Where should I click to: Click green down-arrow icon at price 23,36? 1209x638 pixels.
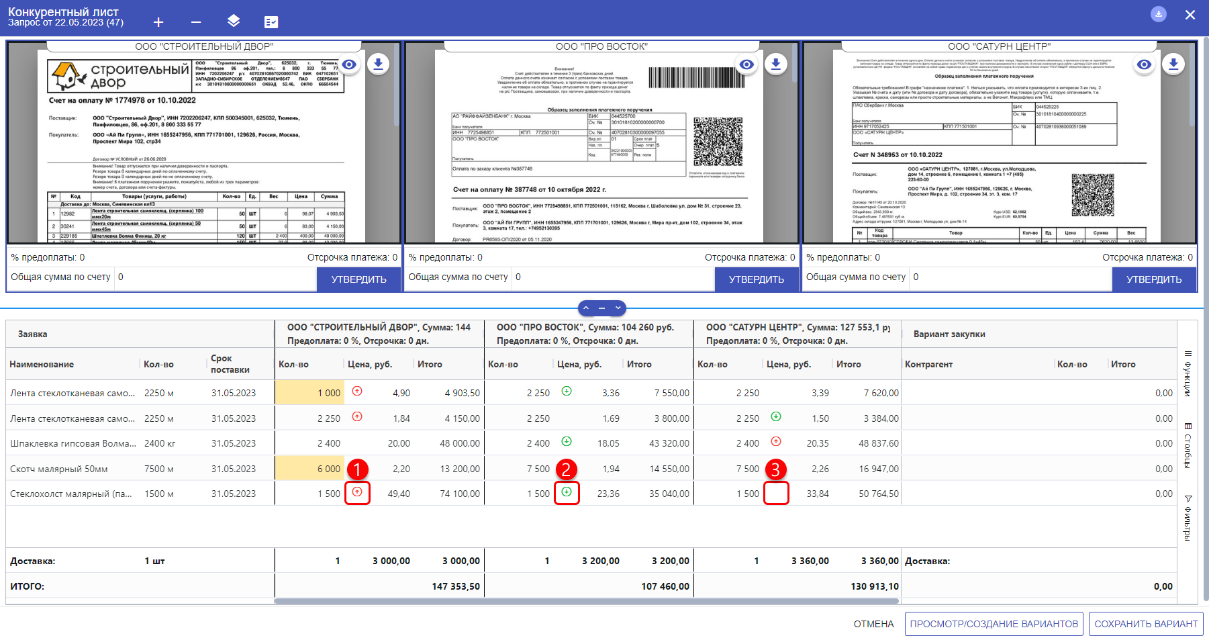tap(567, 492)
